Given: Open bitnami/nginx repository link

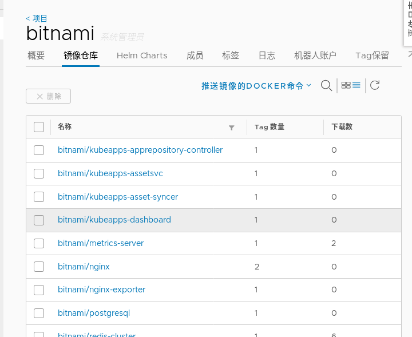Looking at the screenshot, I should (x=84, y=267).
